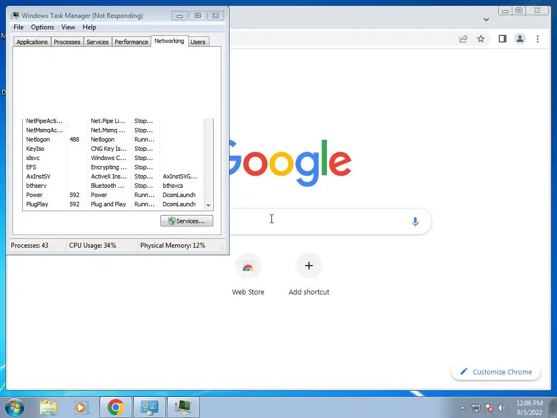
Task: Select NetMsmqAc... service row
Action: point(113,130)
